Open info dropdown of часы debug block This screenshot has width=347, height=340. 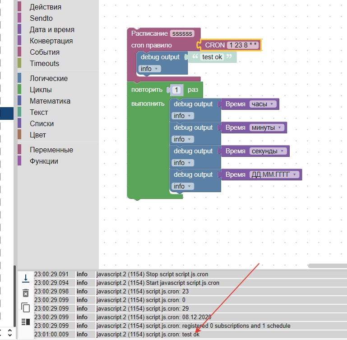pyautogui.click(x=183, y=116)
